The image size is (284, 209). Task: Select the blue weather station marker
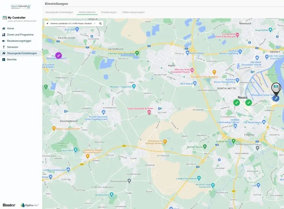click(x=276, y=99)
